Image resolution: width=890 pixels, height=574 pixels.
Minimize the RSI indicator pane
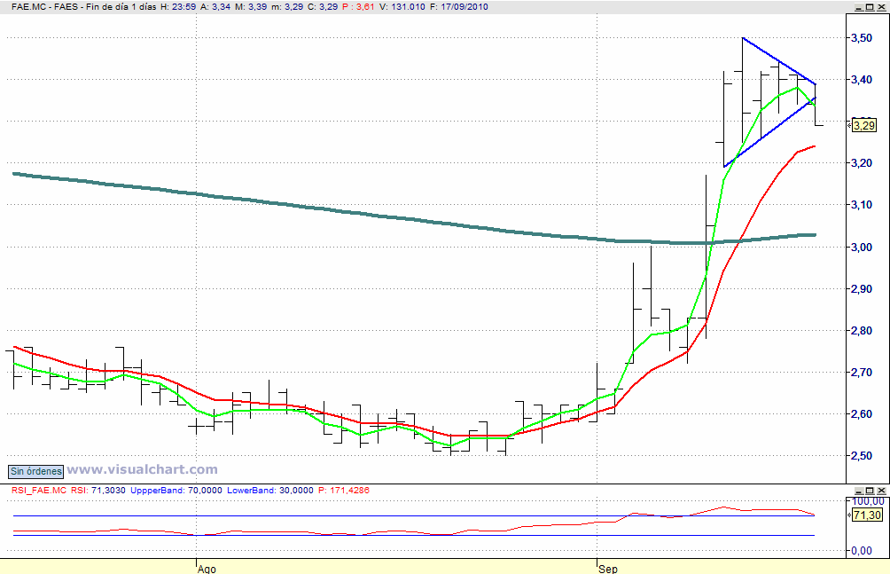coord(859,490)
